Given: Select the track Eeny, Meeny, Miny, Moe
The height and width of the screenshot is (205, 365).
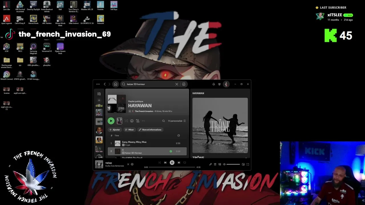Looking at the screenshot, I should pyautogui.click(x=147, y=143).
